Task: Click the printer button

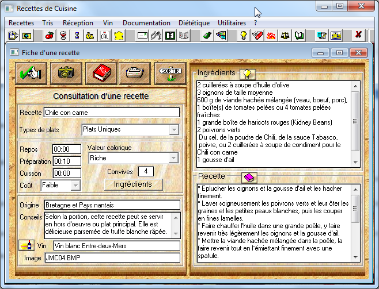Action: coord(135,74)
